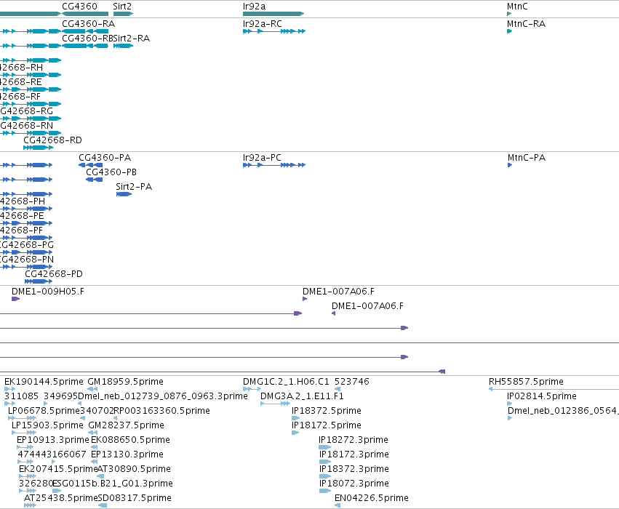
Task: Click the CG42668-PD protein label
Action: [54, 274]
